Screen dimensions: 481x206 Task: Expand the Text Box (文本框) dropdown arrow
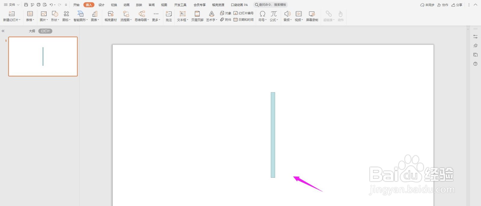coord(187,20)
